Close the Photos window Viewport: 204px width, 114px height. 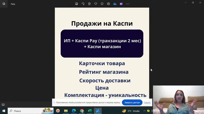tap(200, 3)
